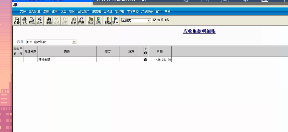The height and width of the screenshot is (132, 288).
Task: Click the 帮助 help toolbar icon
Action: point(108,21)
